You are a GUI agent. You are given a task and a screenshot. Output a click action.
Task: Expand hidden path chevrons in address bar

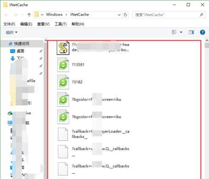pyautogui.click(x=42, y=15)
